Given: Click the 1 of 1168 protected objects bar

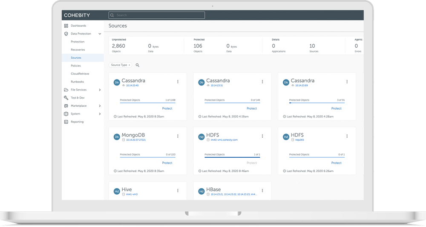Looking at the screenshot, I should pos(148,103).
